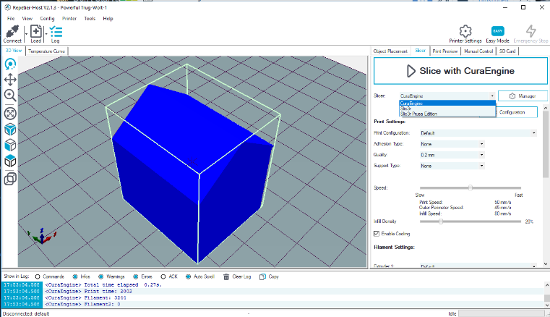
Task: Open the View menu
Action: pyautogui.click(x=27, y=19)
